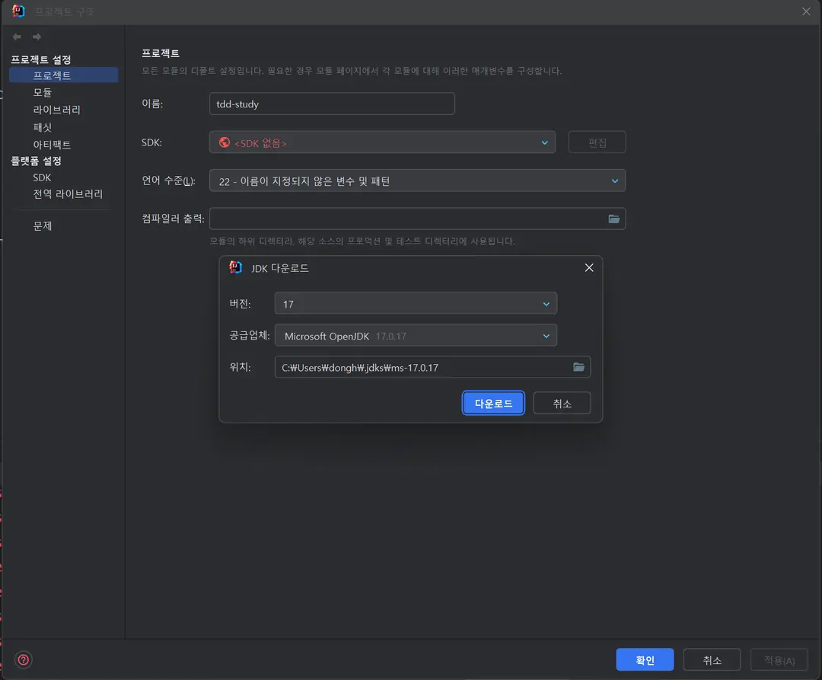Click the forward navigation arrow icon
This screenshot has width=822, height=680.
(37, 37)
